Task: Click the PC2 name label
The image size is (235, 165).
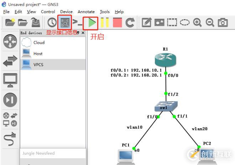Action: (x=207, y=143)
